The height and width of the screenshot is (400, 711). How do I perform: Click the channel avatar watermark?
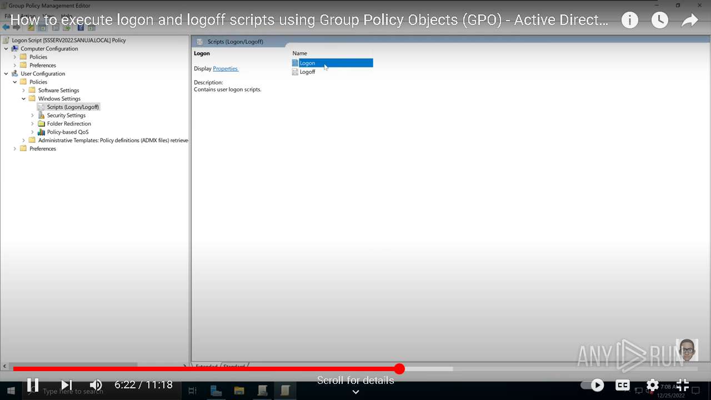[x=687, y=350]
